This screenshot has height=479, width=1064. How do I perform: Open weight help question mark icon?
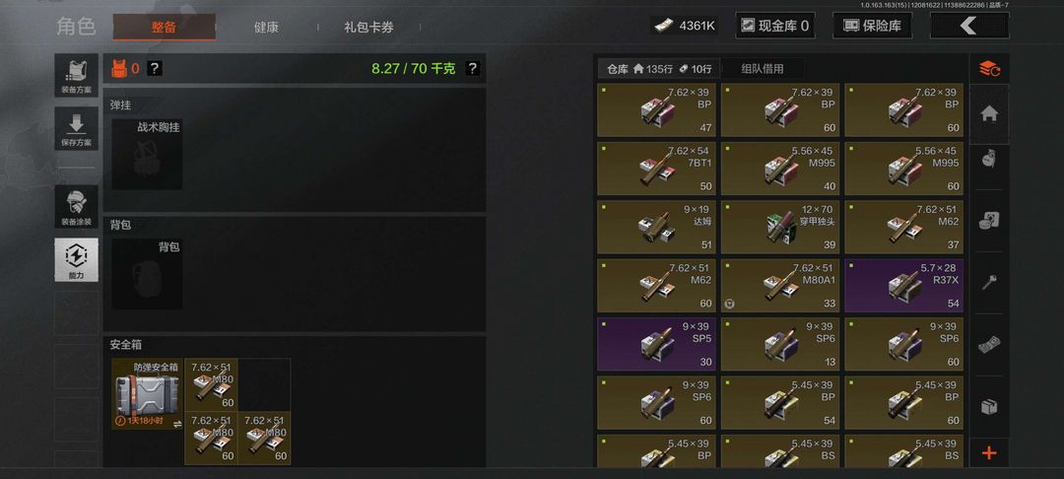coord(472,69)
